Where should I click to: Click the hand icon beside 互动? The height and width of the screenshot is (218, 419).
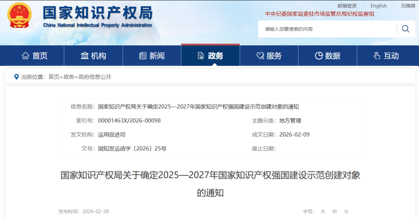tap(377, 55)
